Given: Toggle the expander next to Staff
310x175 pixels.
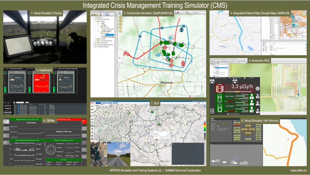Looking at the screenshot, I should (98, 23).
